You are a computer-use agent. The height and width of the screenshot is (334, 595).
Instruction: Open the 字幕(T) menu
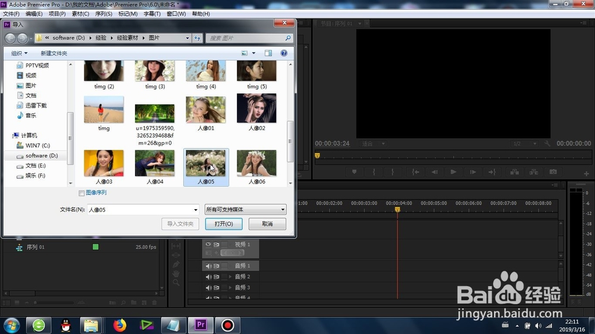click(x=152, y=14)
